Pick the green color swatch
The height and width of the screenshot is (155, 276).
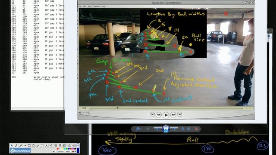click(x=67, y=149)
